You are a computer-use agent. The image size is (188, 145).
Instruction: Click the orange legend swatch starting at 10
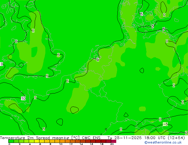[62, 141]
